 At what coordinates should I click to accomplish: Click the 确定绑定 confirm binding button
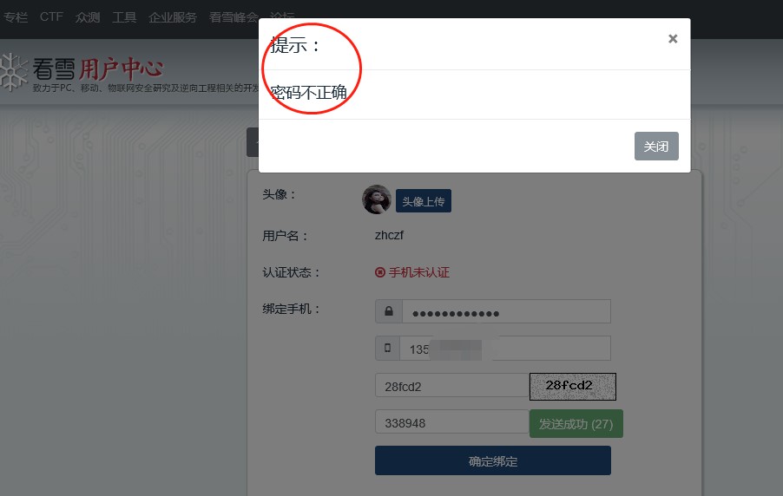[x=493, y=460]
